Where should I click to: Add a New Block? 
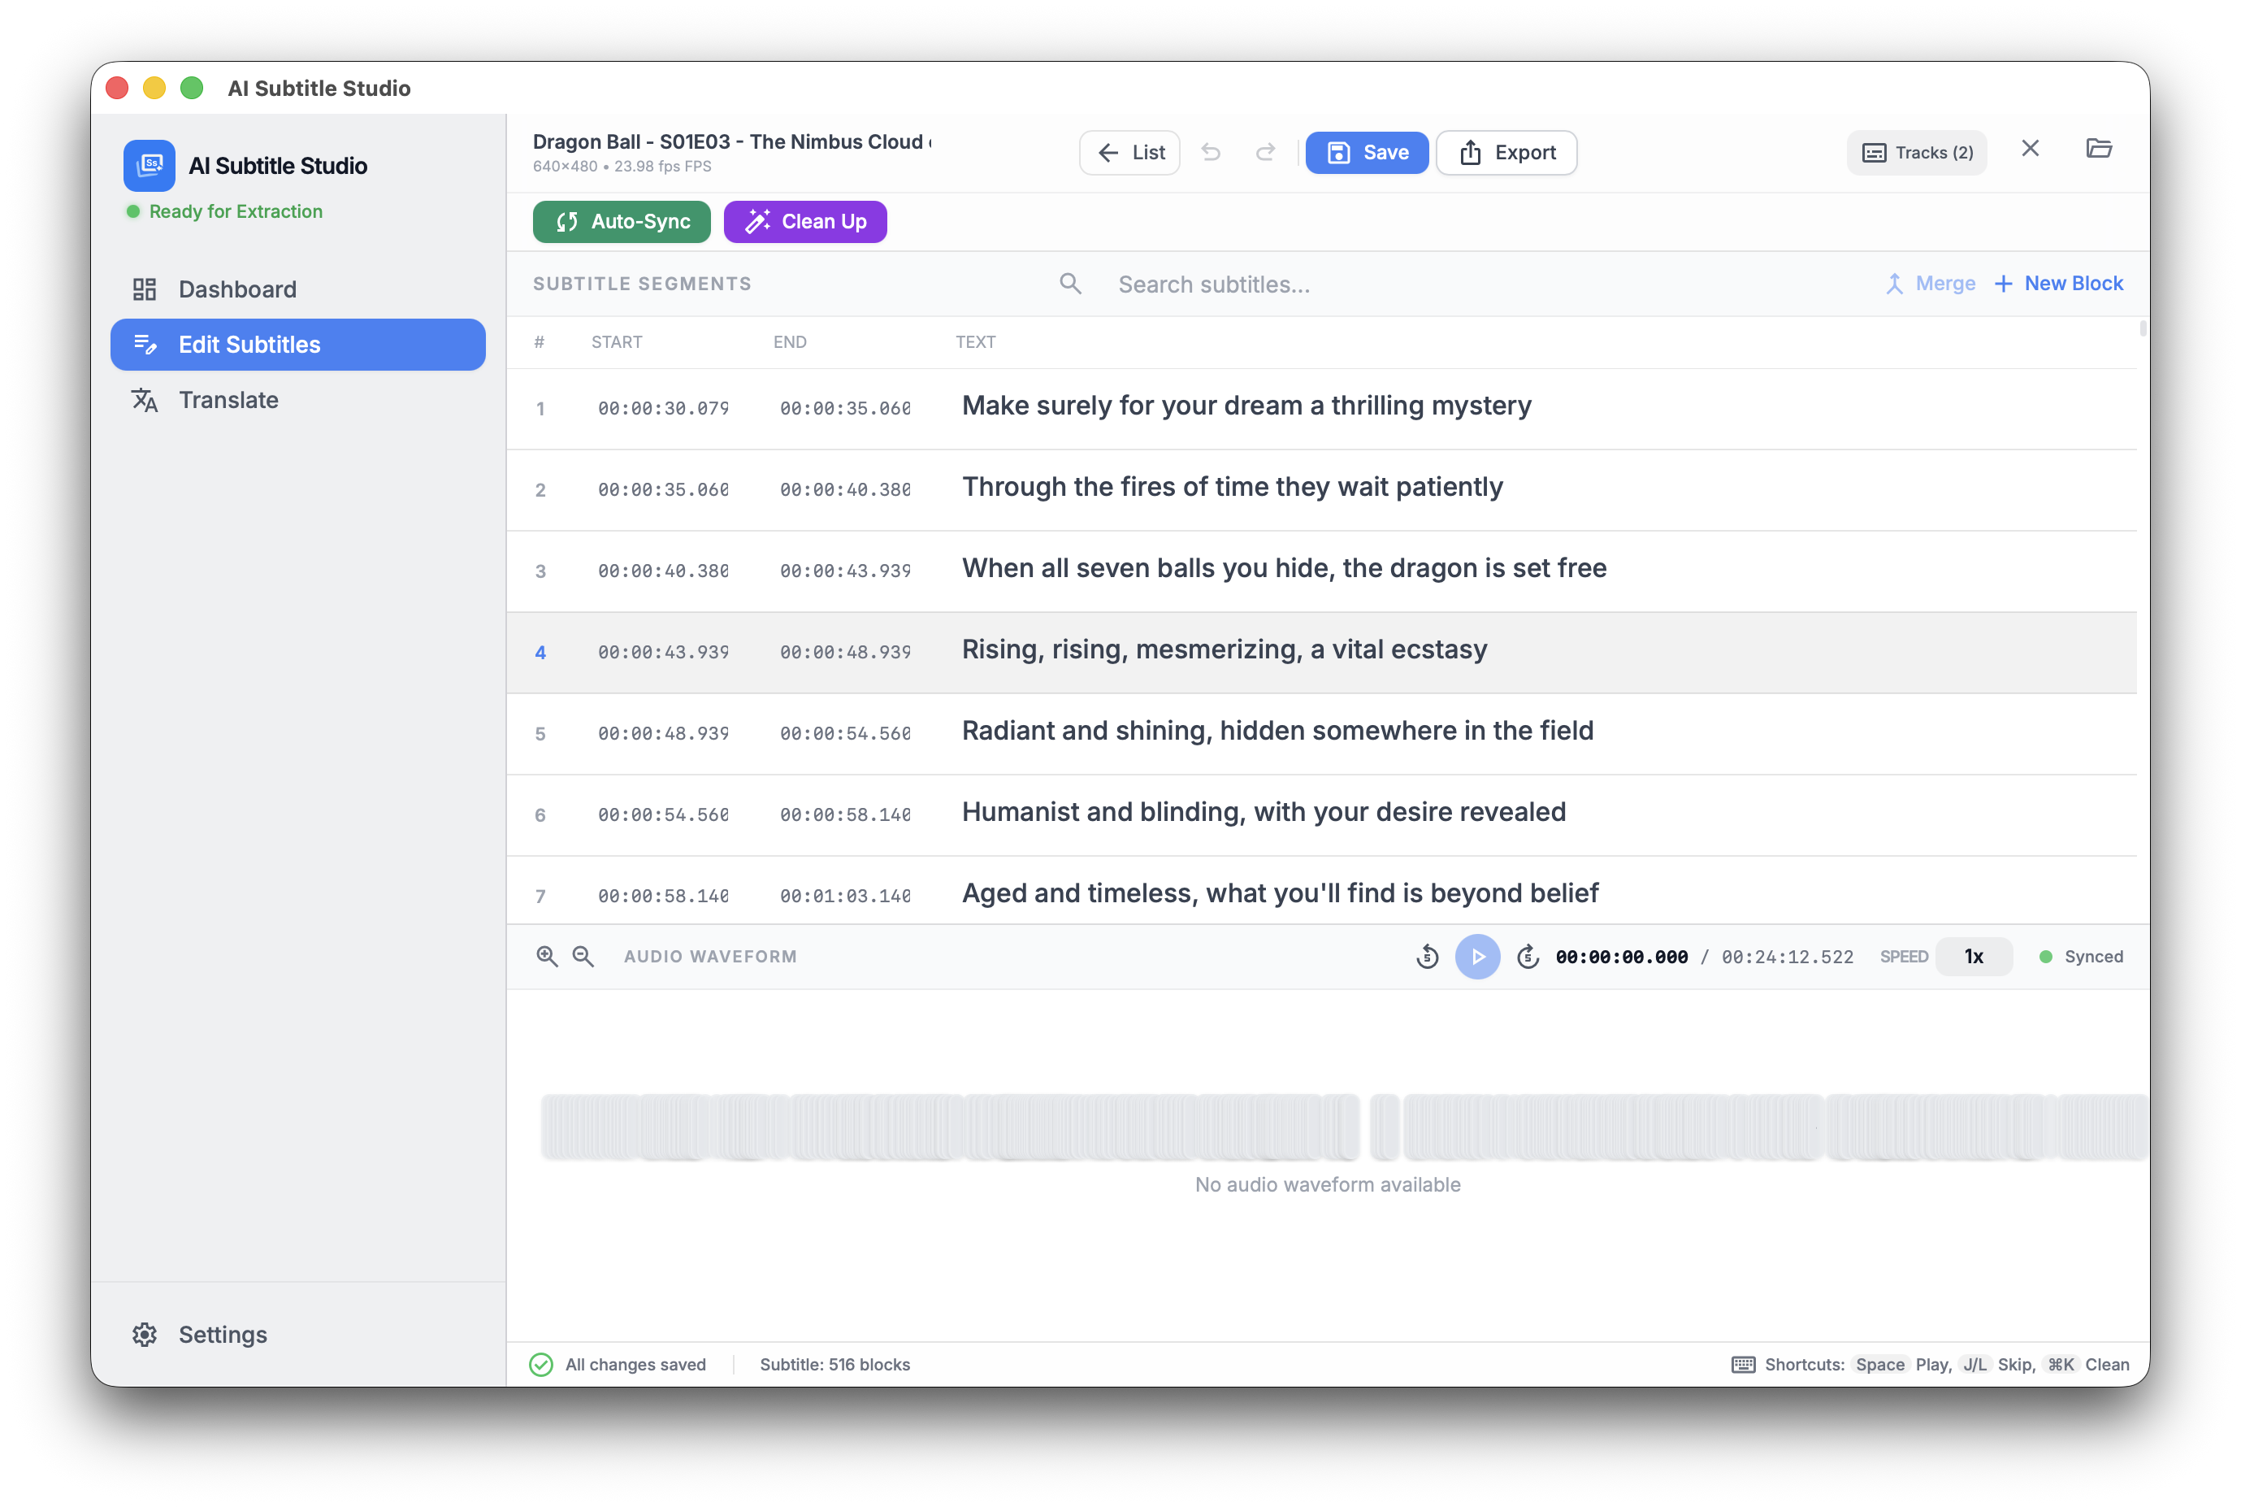click(2058, 284)
